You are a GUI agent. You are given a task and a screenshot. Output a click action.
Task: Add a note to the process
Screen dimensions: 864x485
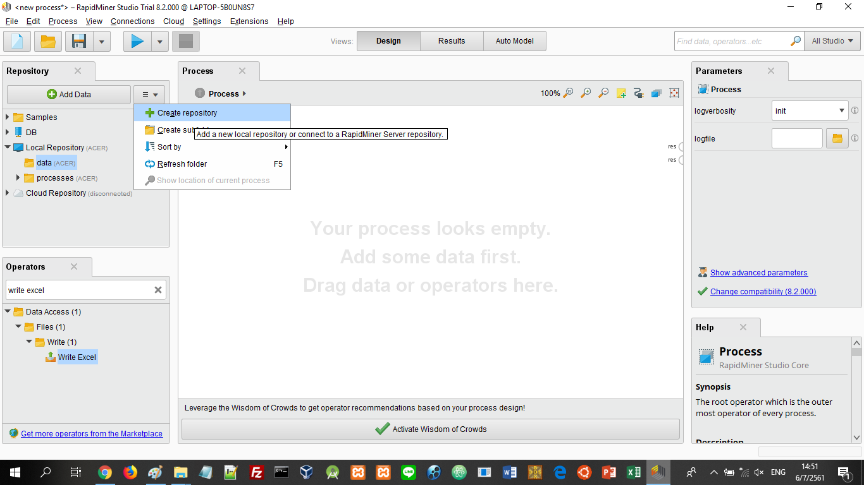621,93
